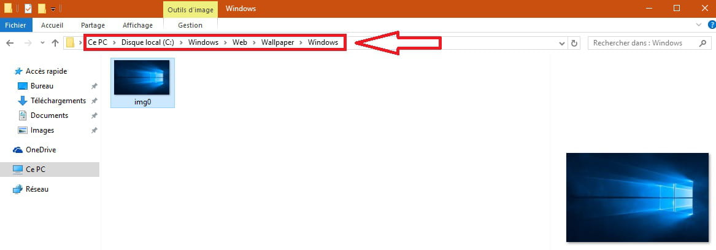Click Disque local (C:) breadcrumb
The height and width of the screenshot is (250, 716).
[148, 42]
